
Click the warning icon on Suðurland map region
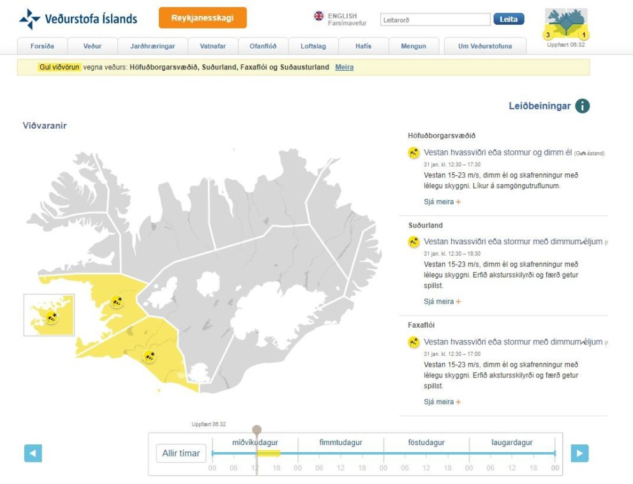(150, 356)
